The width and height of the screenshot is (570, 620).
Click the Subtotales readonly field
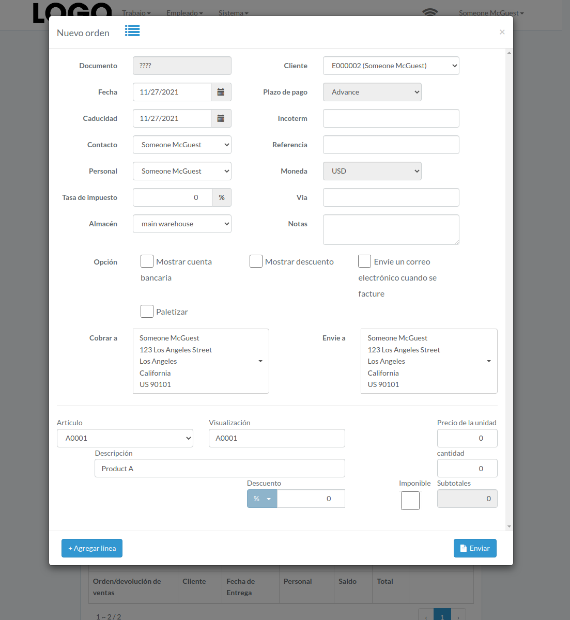click(x=467, y=499)
